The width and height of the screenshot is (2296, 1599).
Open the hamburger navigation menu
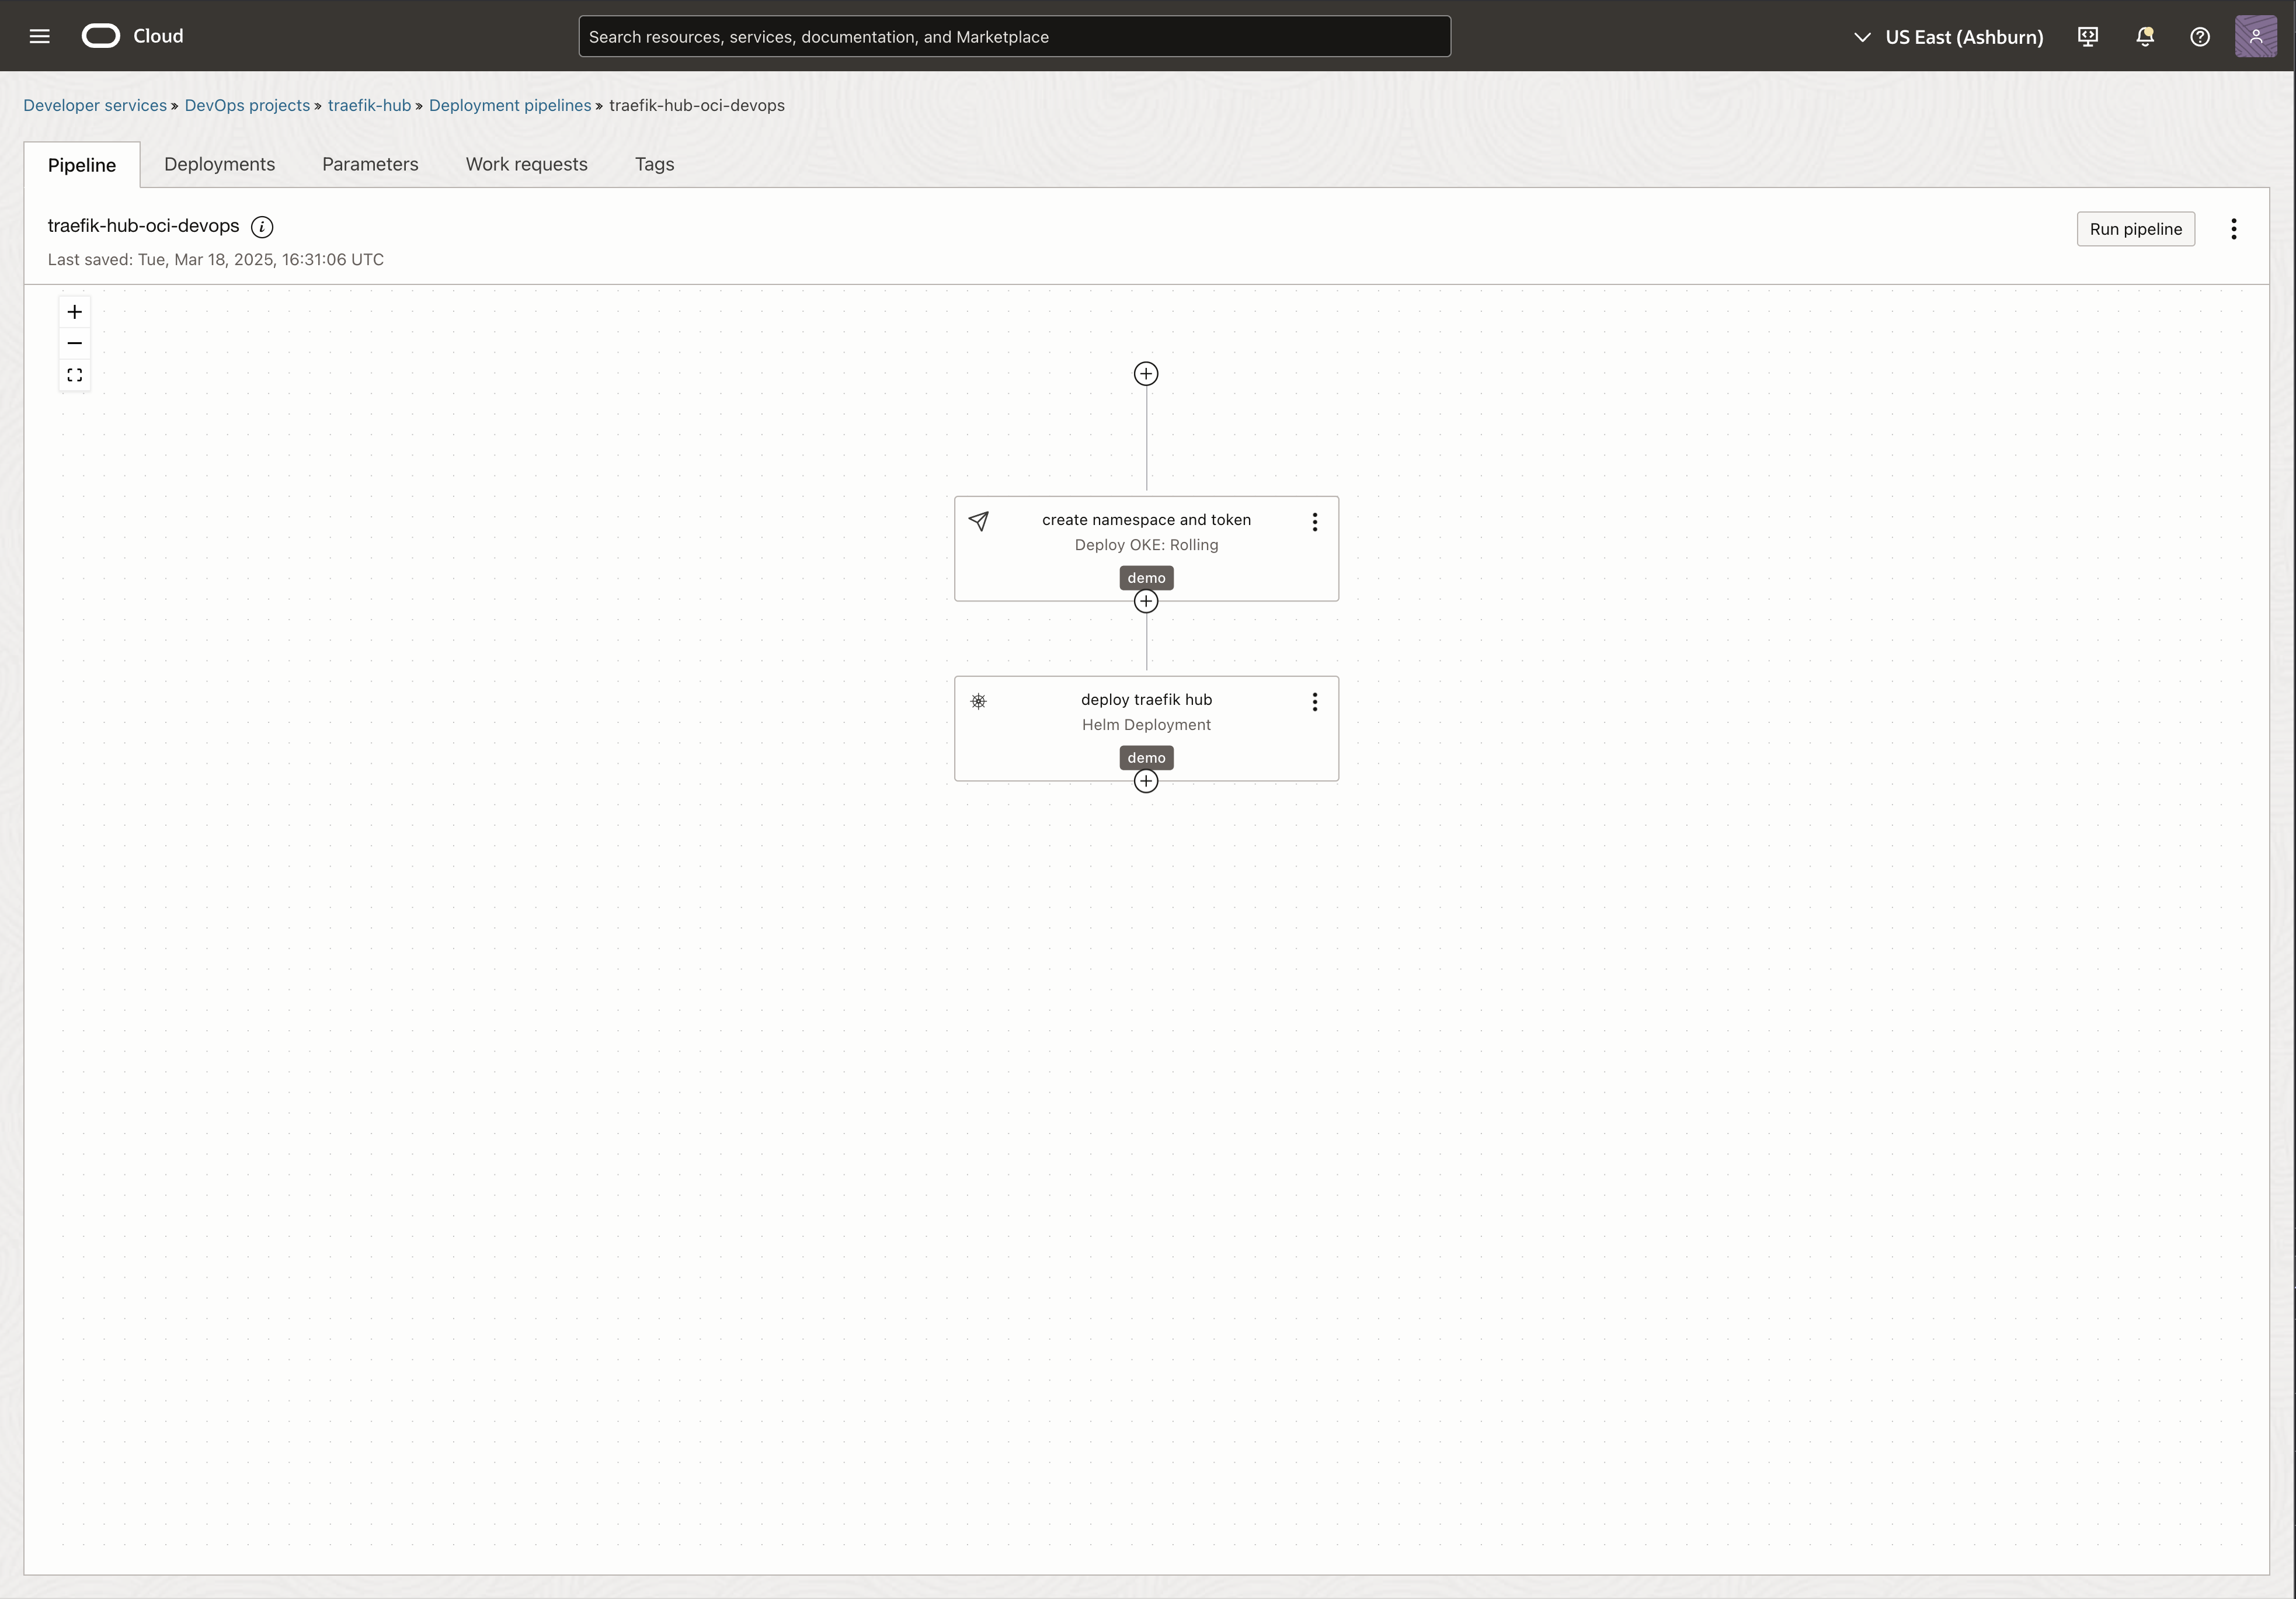40,36
